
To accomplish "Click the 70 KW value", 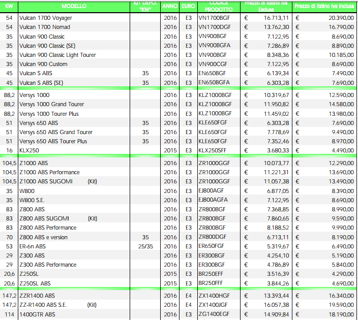I will (x=9, y=237).
